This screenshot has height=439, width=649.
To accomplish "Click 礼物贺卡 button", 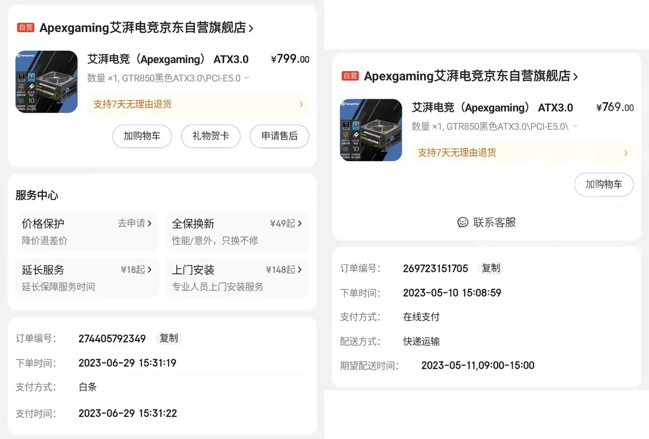I will (x=210, y=136).
